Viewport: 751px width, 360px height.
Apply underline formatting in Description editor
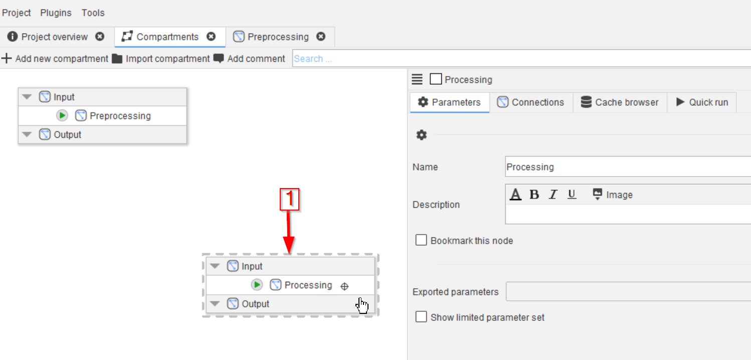[572, 195]
